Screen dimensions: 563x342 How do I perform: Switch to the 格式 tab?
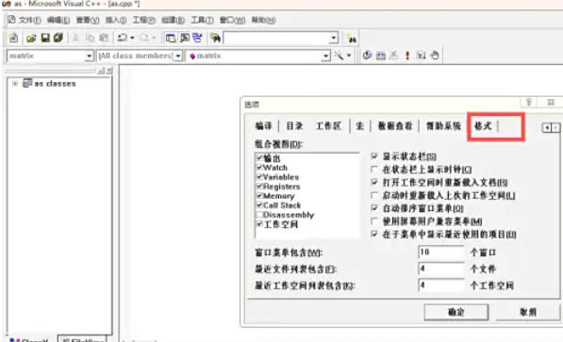[x=483, y=126]
